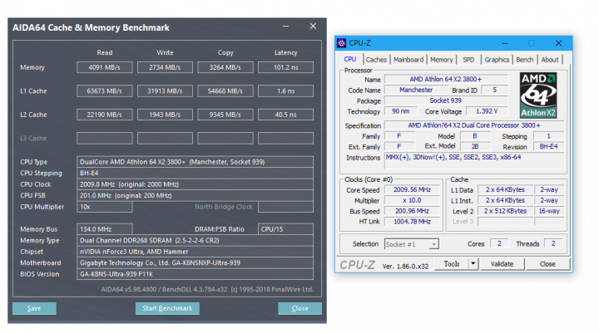599x333 pixels.
Task: Click the Close button in CPU-Z
Action: coord(547,264)
